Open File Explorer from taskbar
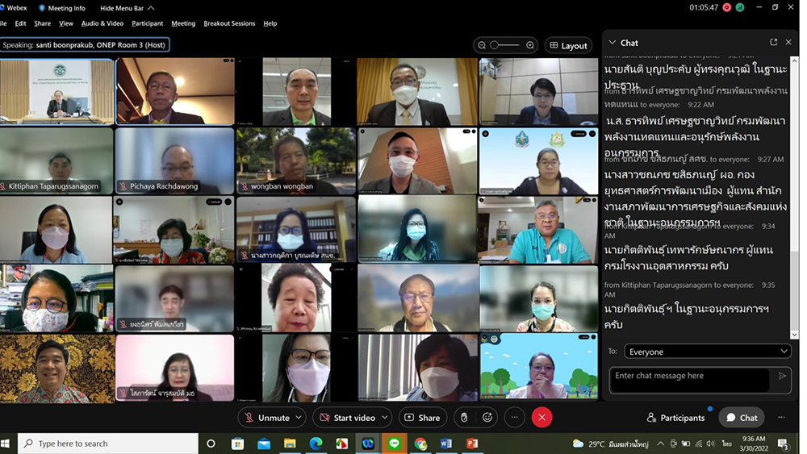Screen dimensions: 807x454 point(290,444)
